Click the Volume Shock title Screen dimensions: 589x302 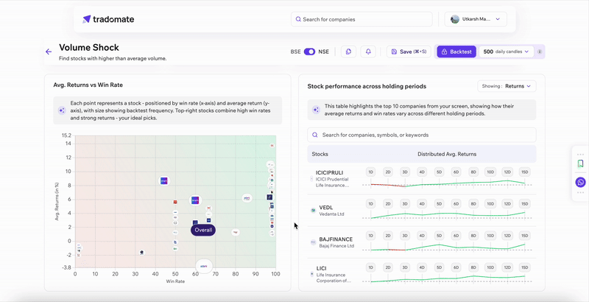(89, 47)
